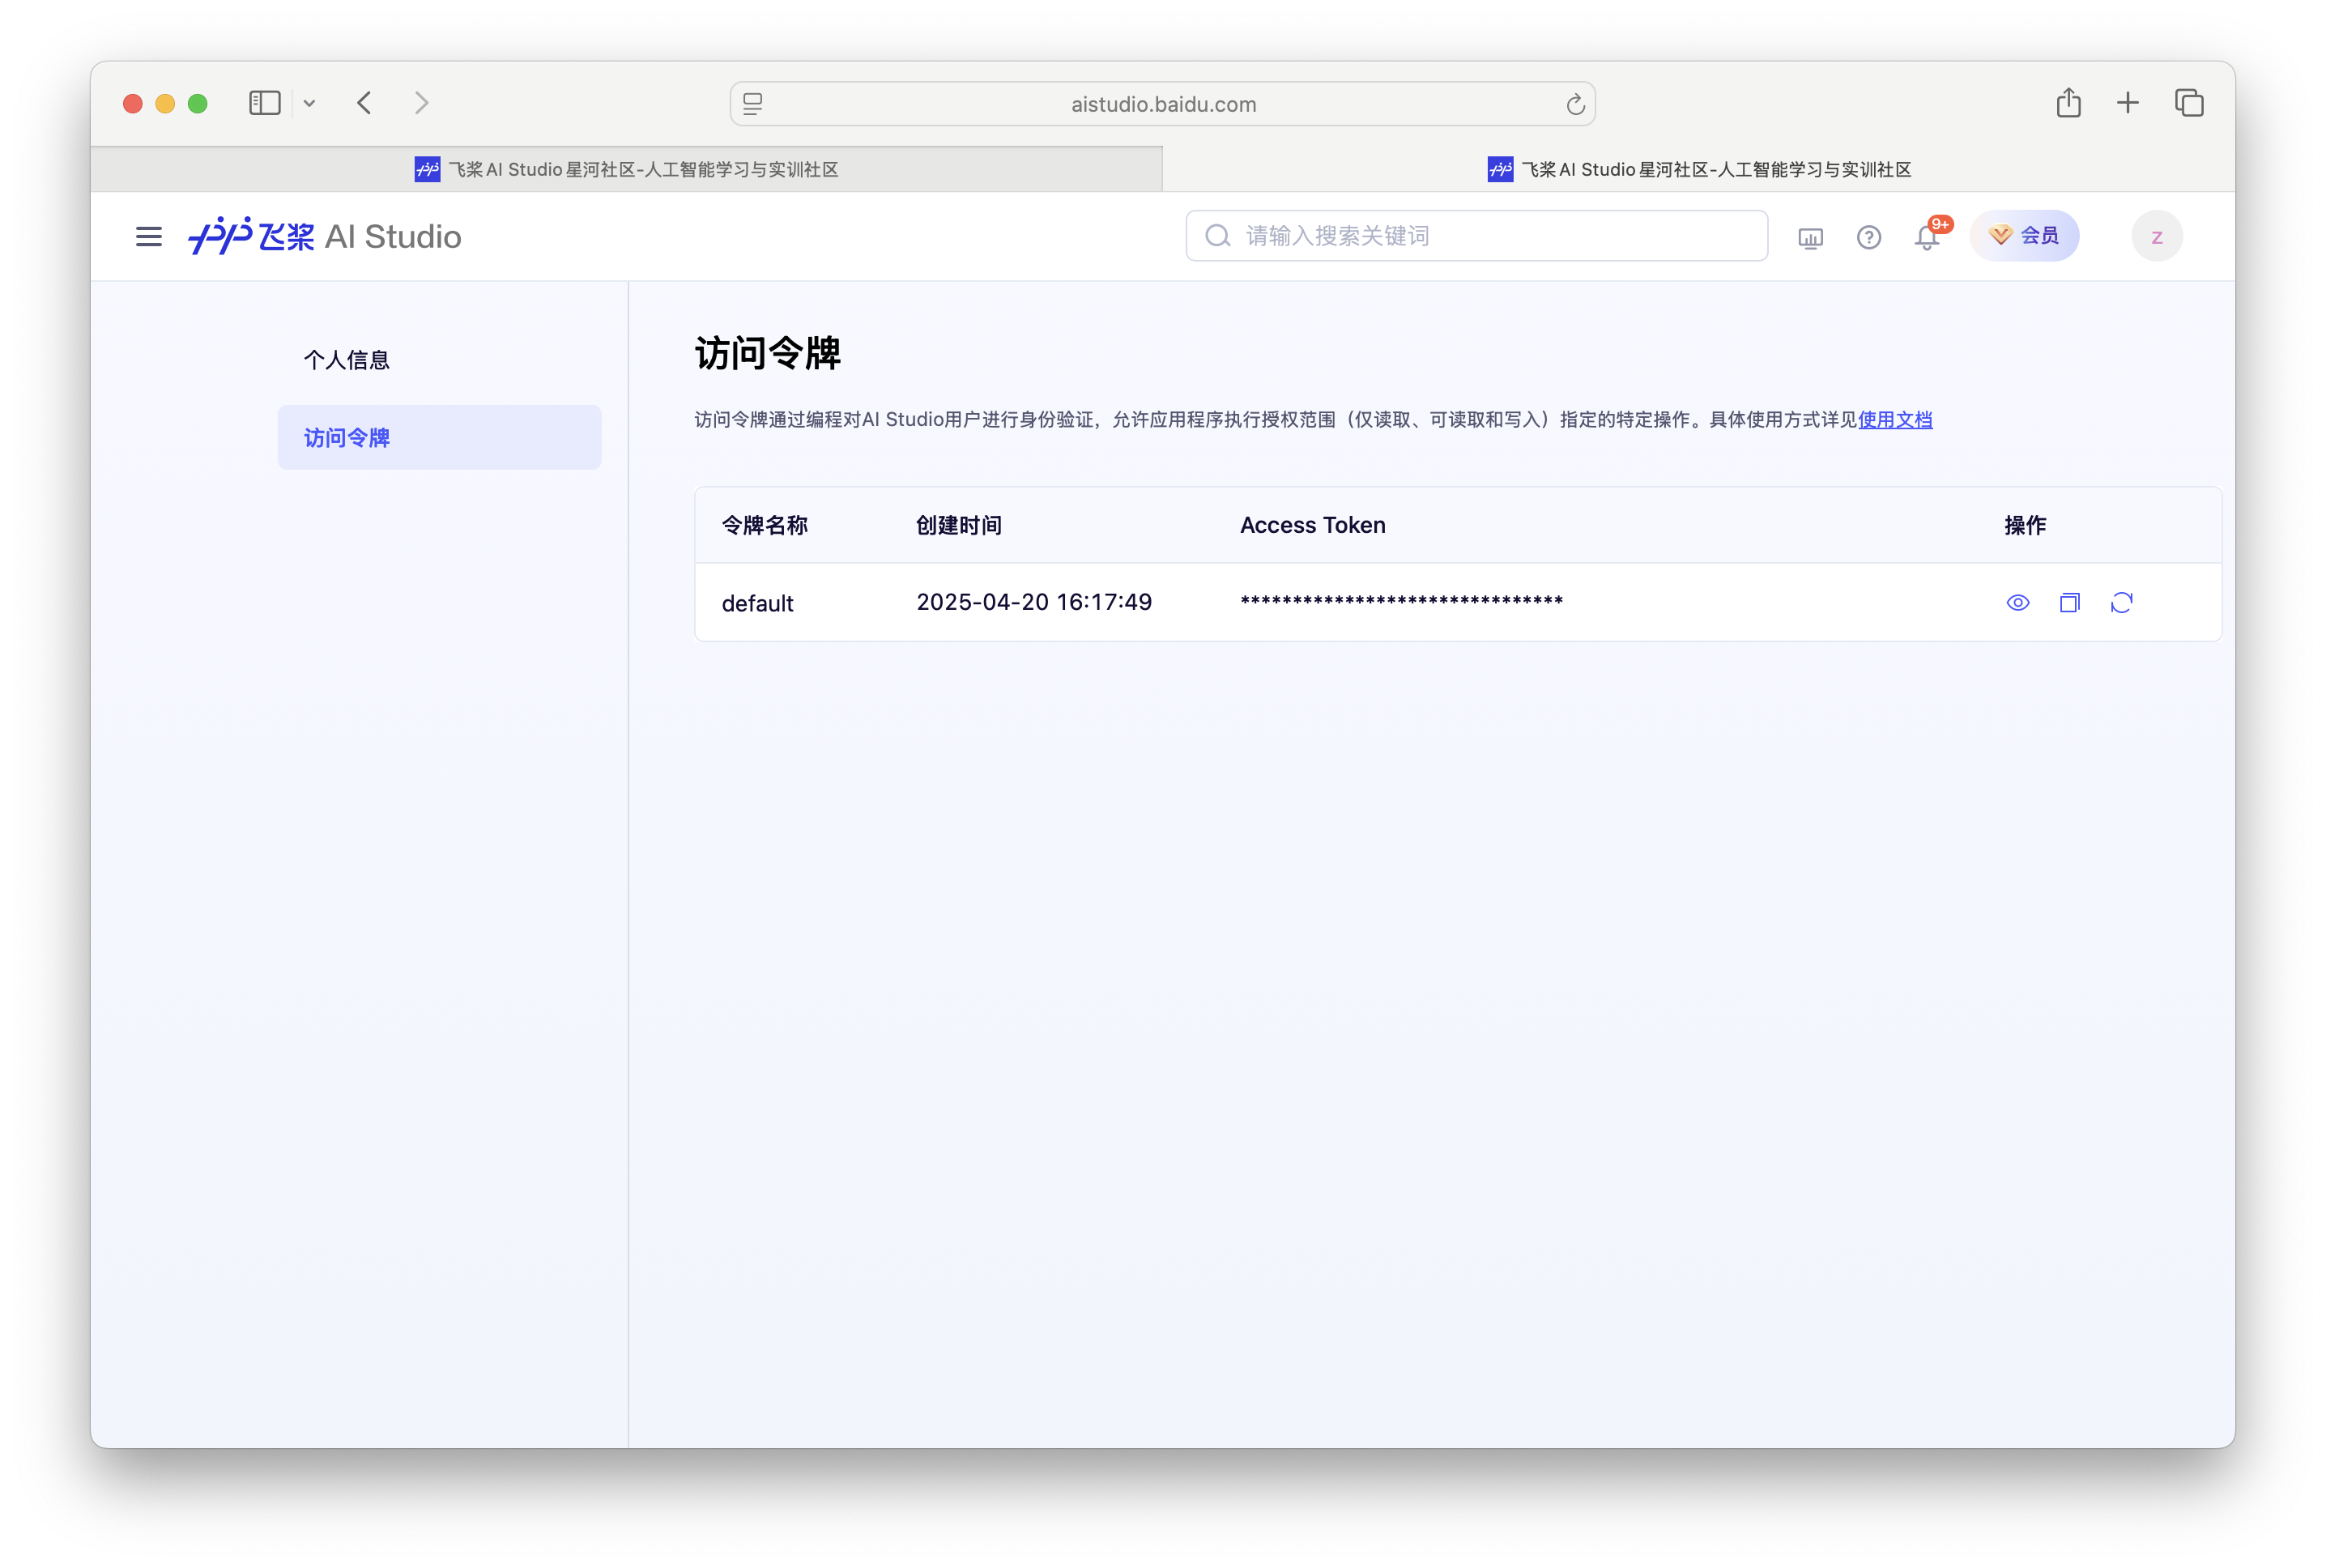Copy the default access token
Viewport: 2326px width, 1568px height.
(x=2070, y=602)
